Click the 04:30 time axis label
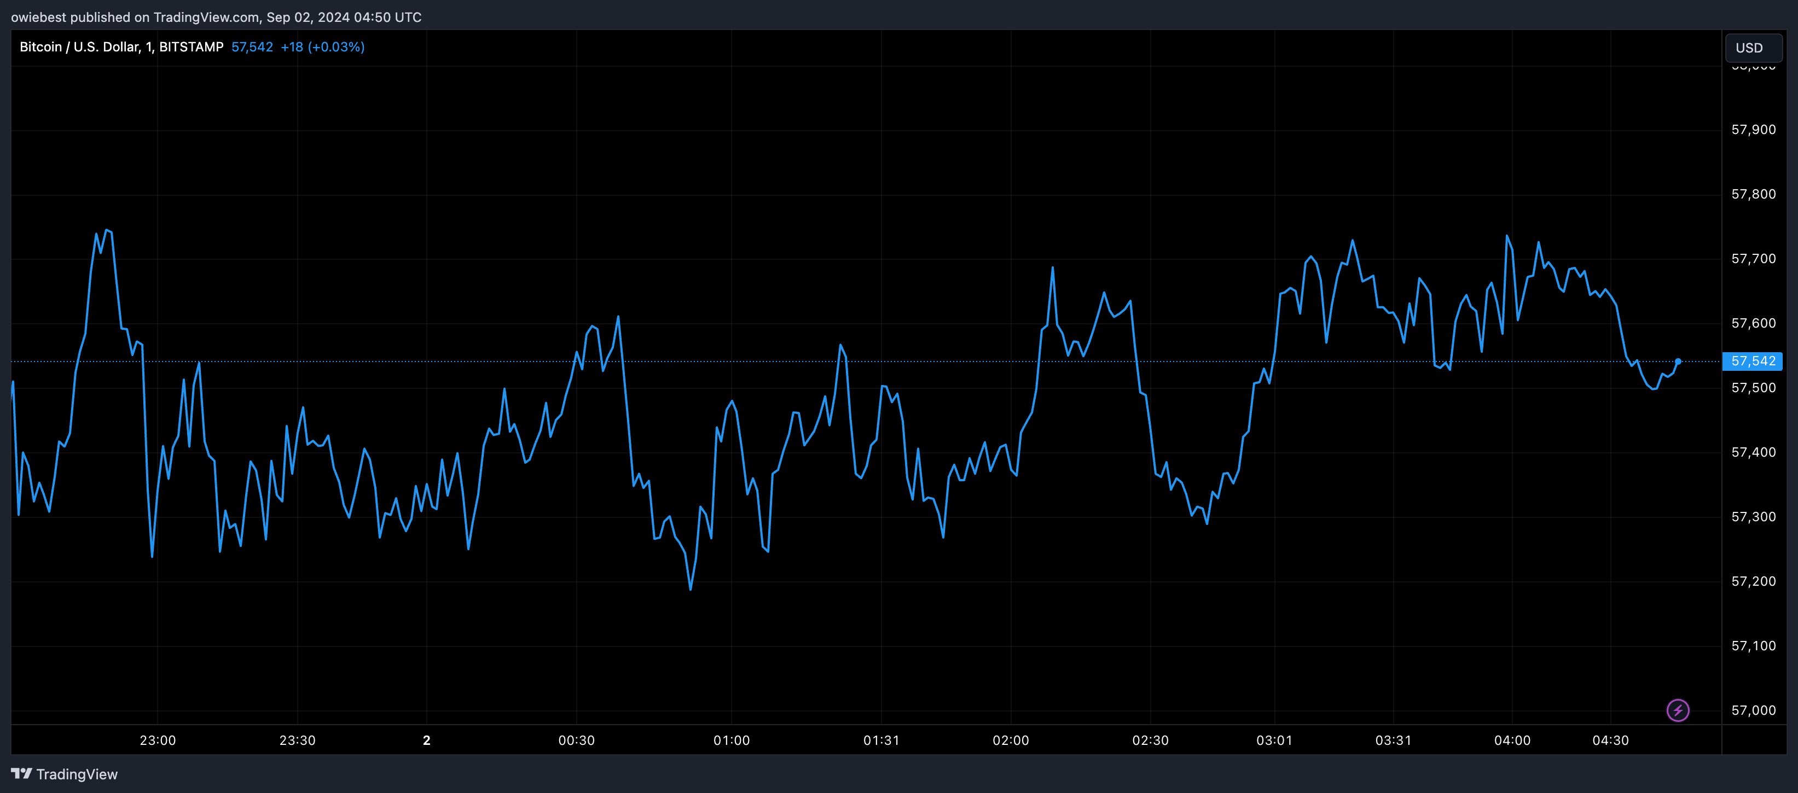 coord(1610,740)
